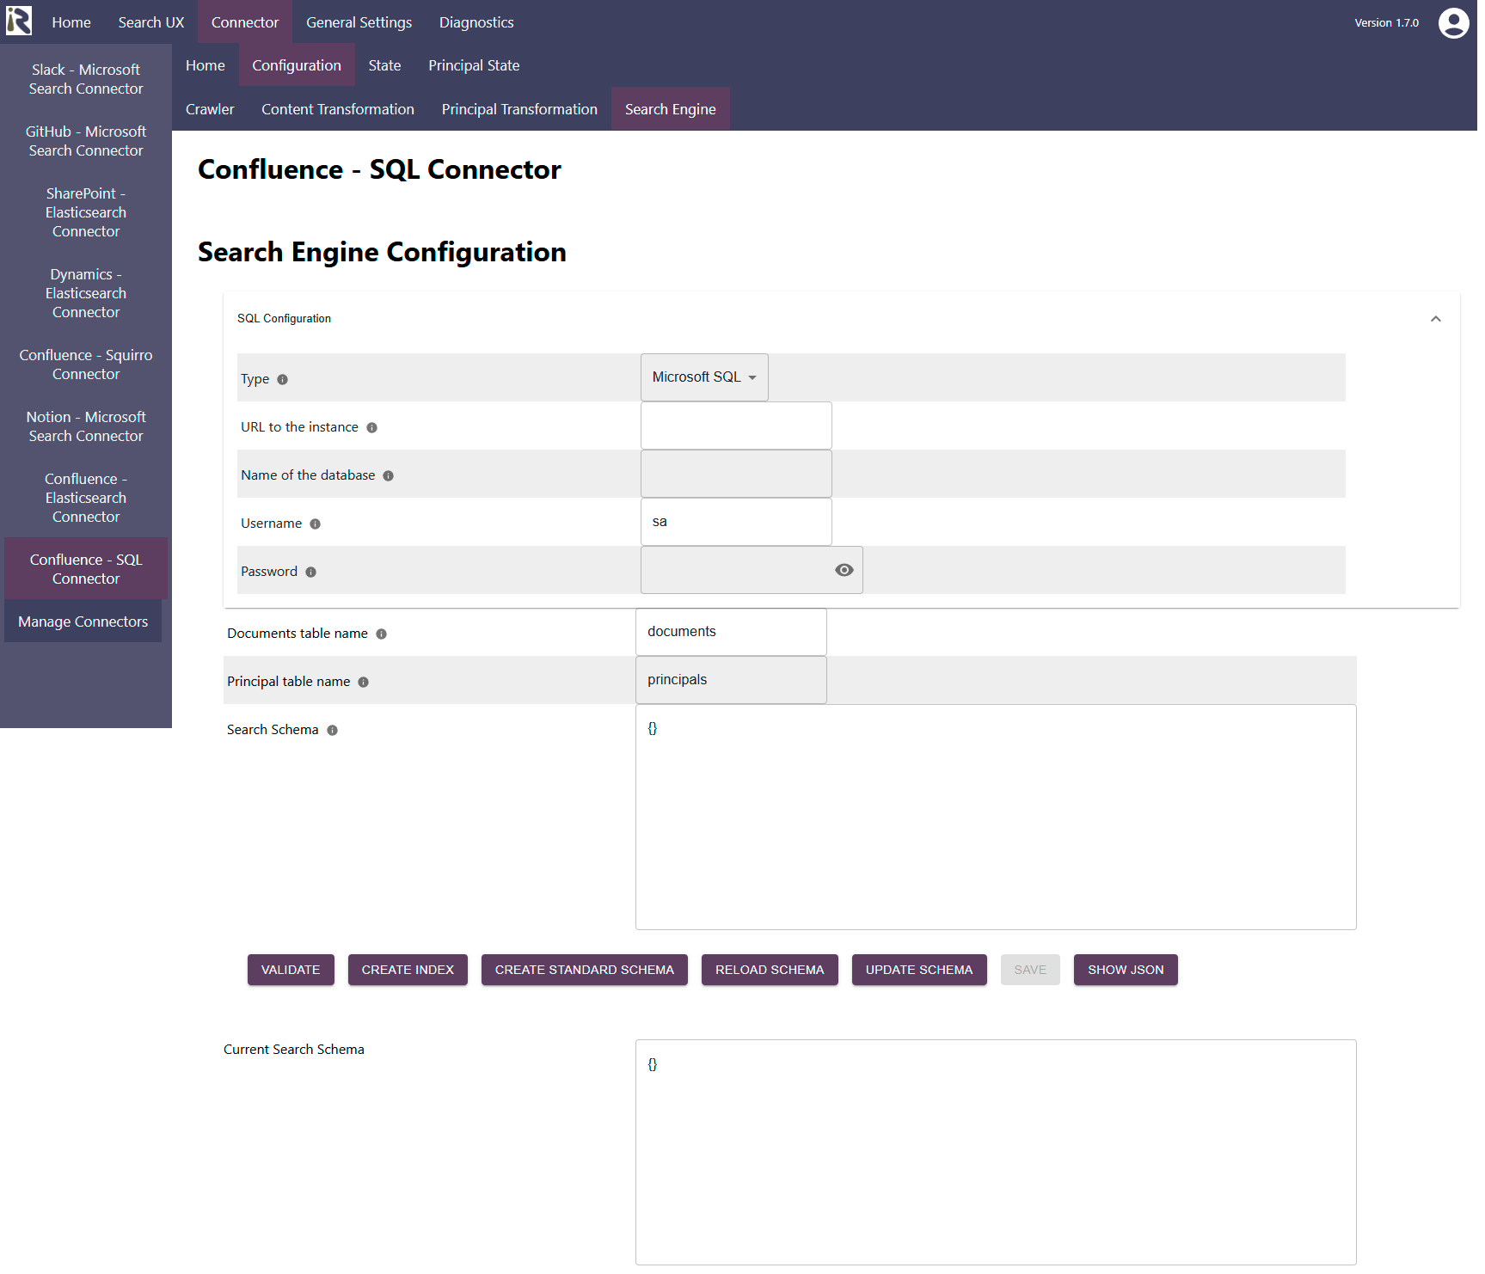Select GitHub - Microsoft Search Connector
The height and width of the screenshot is (1274, 1485).
(x=86, y=142)
